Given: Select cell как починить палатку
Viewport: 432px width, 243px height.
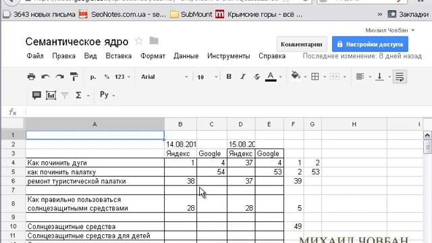Looking at the screenshot, I should [x=94, y=172].
